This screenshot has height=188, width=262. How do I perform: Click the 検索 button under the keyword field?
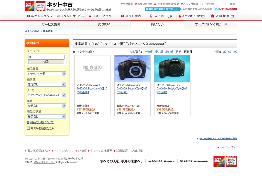[46, 61]
